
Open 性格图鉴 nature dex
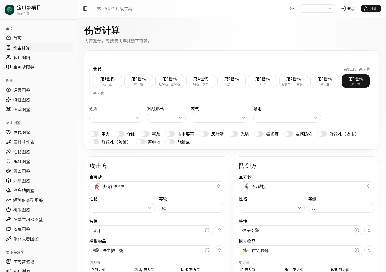click(x=38, y=152)
